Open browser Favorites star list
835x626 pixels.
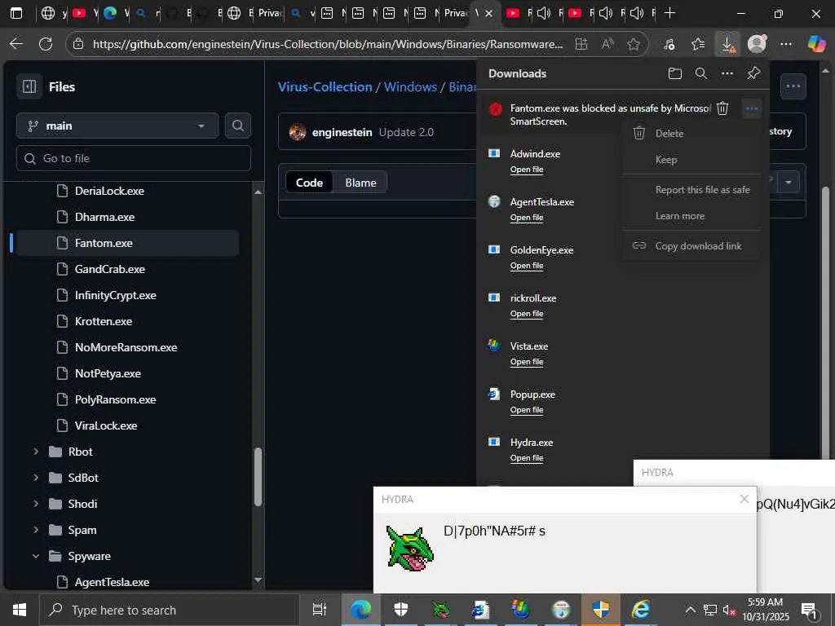[698, 44]
